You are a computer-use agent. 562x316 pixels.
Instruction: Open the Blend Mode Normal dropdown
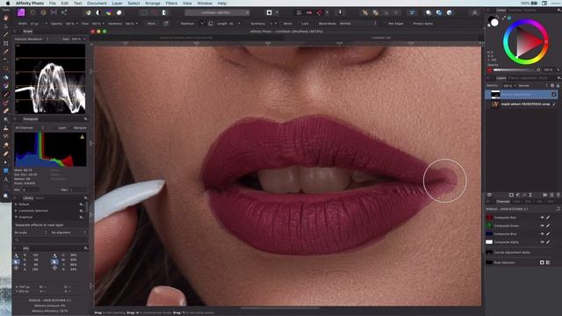tap(357, 24)
